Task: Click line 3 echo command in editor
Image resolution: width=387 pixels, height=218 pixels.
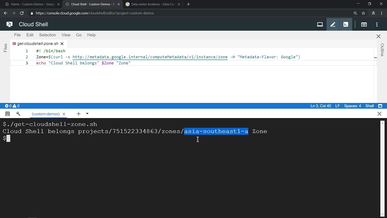Action: click(83, 63)
